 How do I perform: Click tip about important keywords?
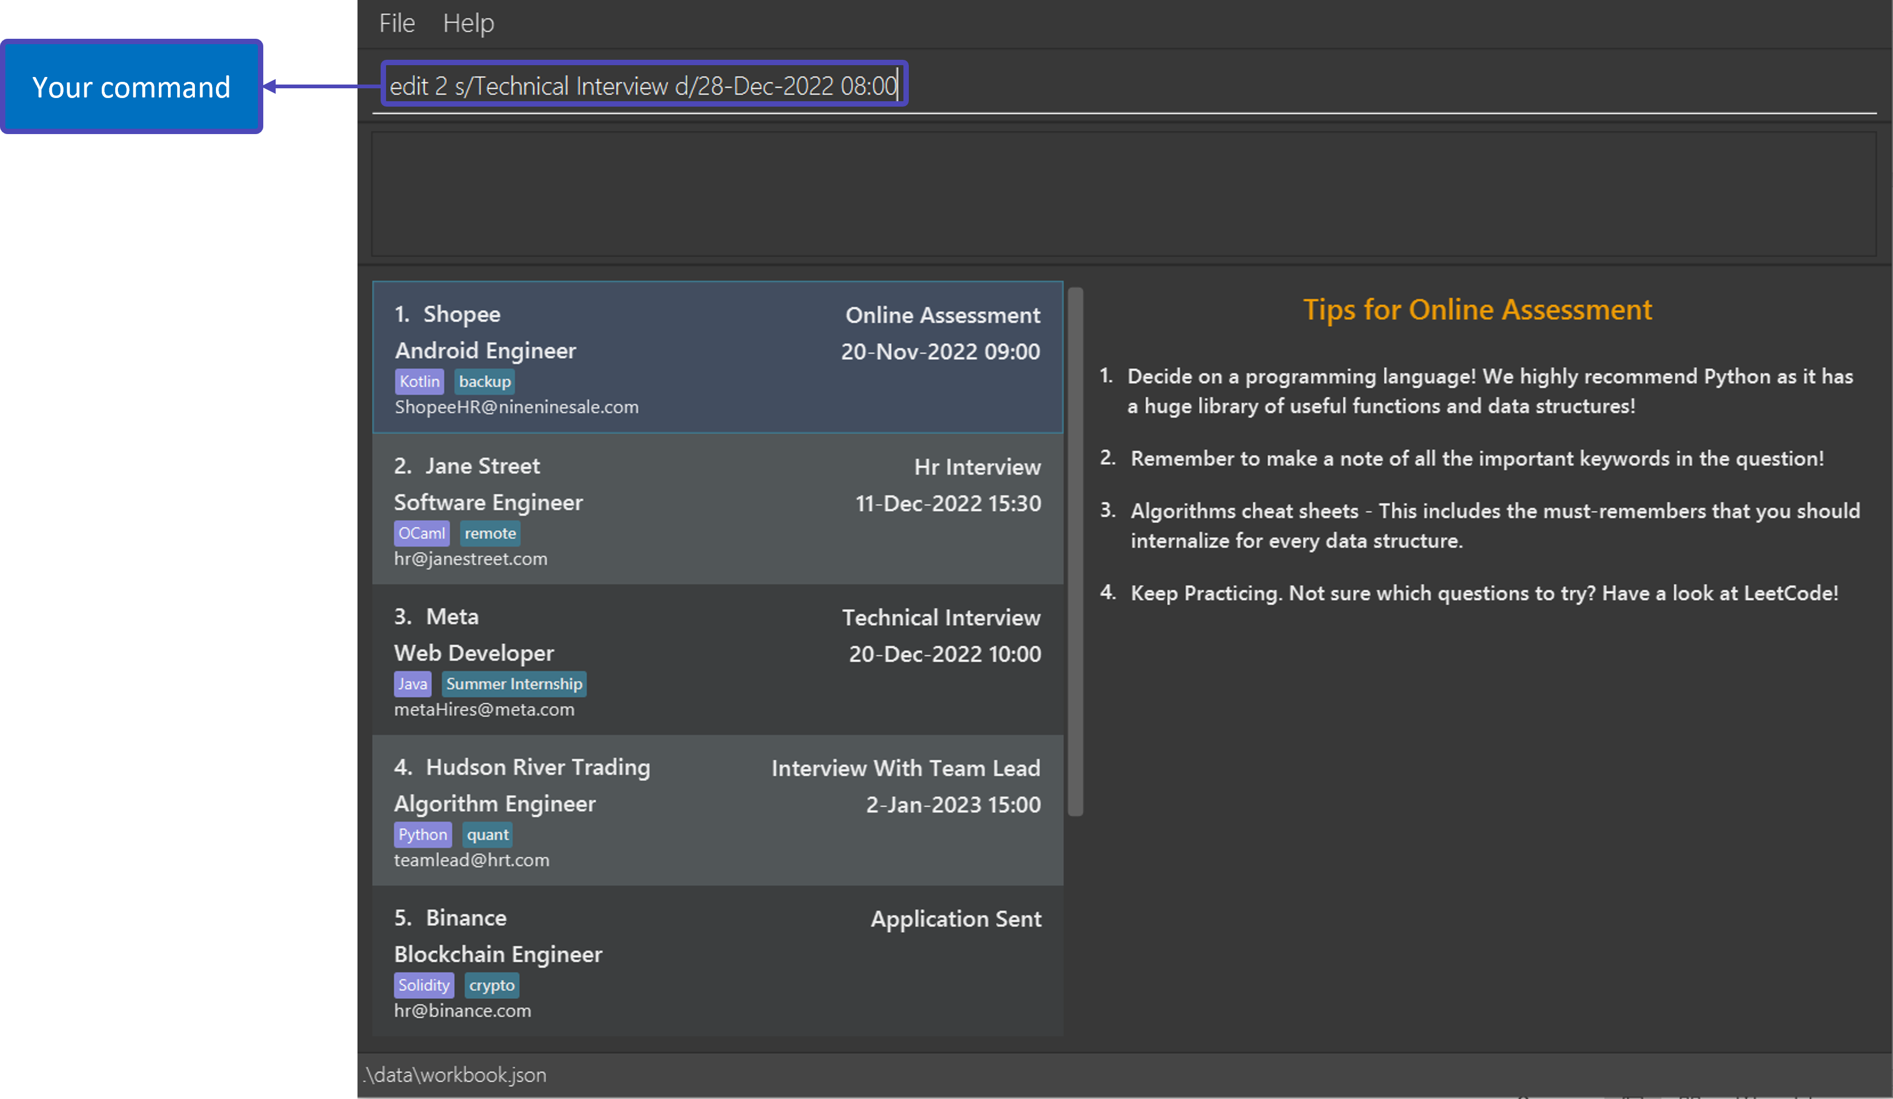(x=1477, y=459)
